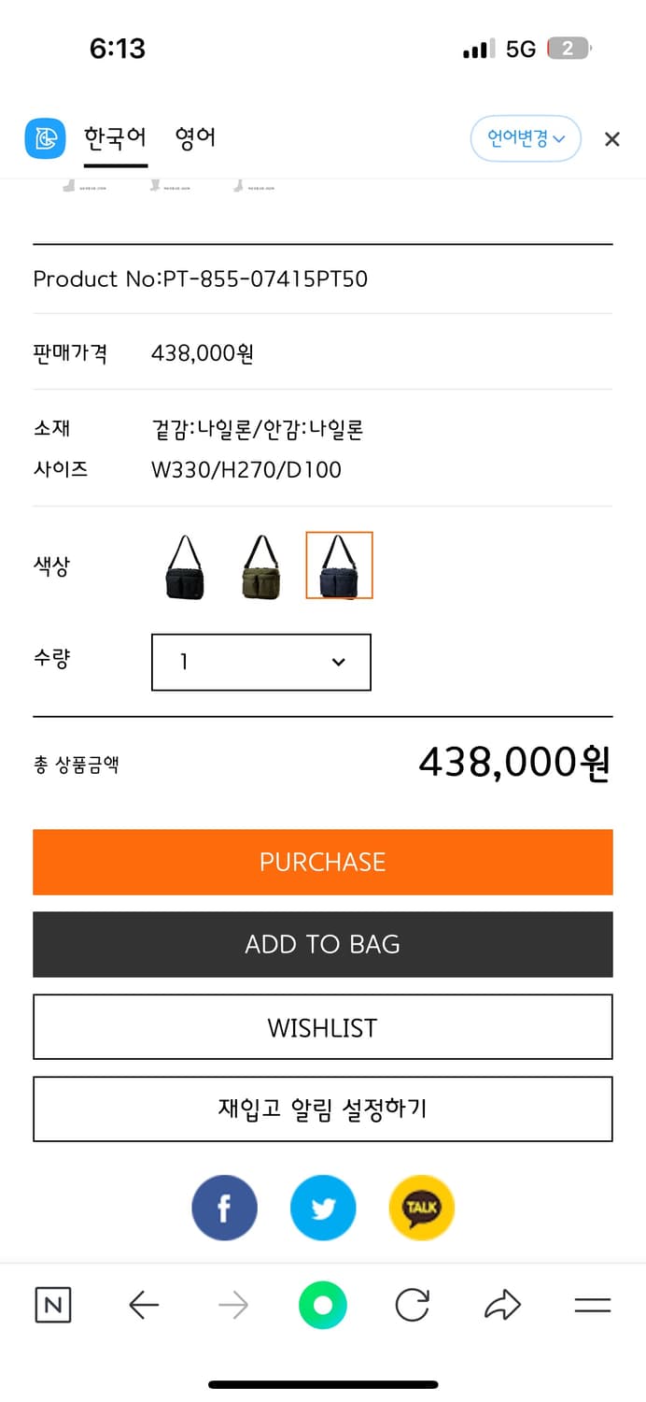Switch to the 영어 tab

(x=195, y=138)
